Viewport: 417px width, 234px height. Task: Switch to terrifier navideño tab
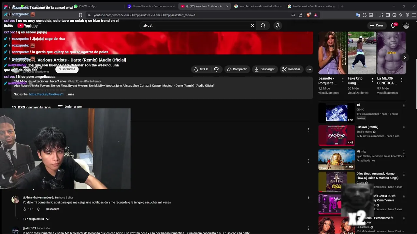click(311, 6)
